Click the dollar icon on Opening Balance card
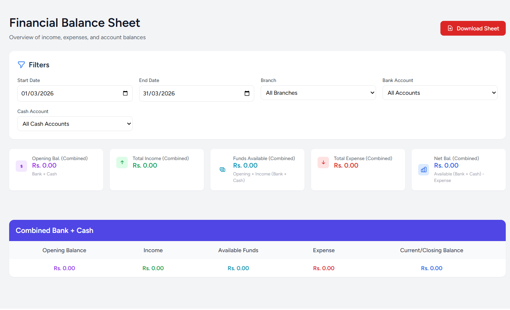 (21, 166)
